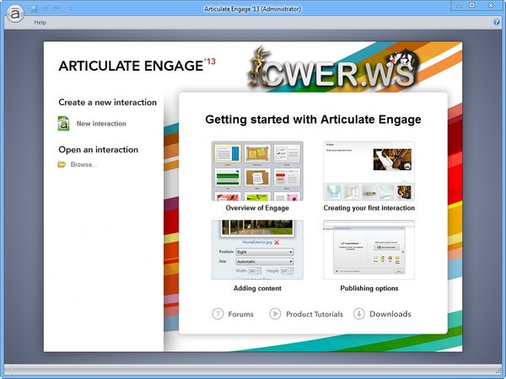This screenshot has width=506, height=379.
Task: Click the Browse folder icon
Action: coord(62,164)
